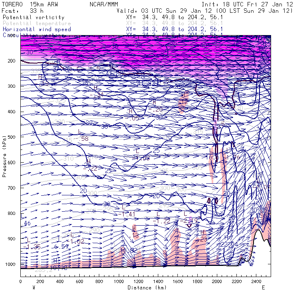Click the 500 hPa pressure axis label
This screenshot has width=295, height=295.
(x=12, y=137)
